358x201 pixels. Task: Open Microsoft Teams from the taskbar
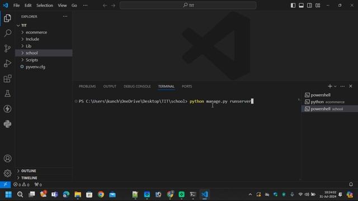point(55,194)
